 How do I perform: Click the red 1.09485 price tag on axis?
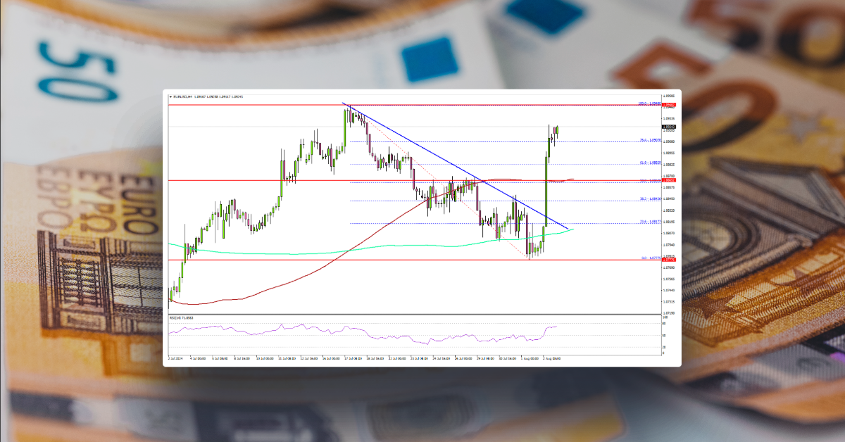point(669,105)
